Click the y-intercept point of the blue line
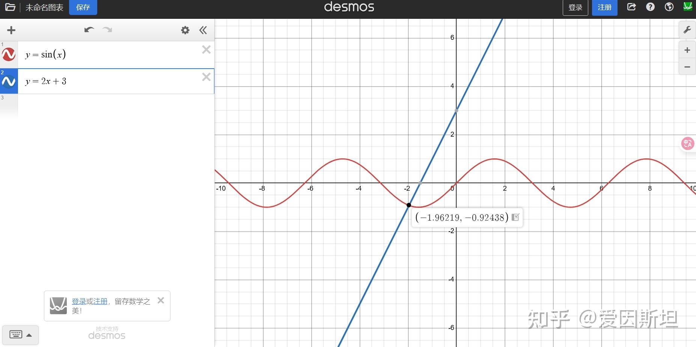This screenshot has width=696, height=347. pyautogui.click(x=456, y=110)
